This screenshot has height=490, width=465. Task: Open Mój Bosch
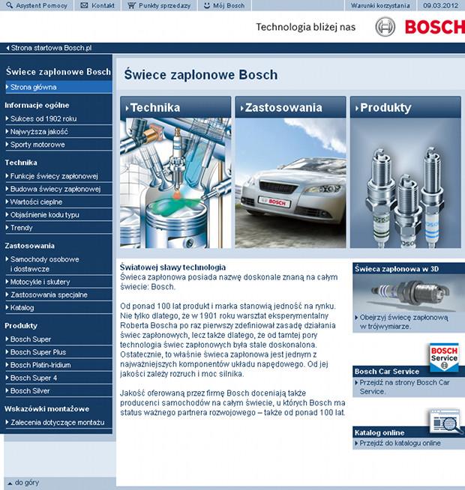229,6
